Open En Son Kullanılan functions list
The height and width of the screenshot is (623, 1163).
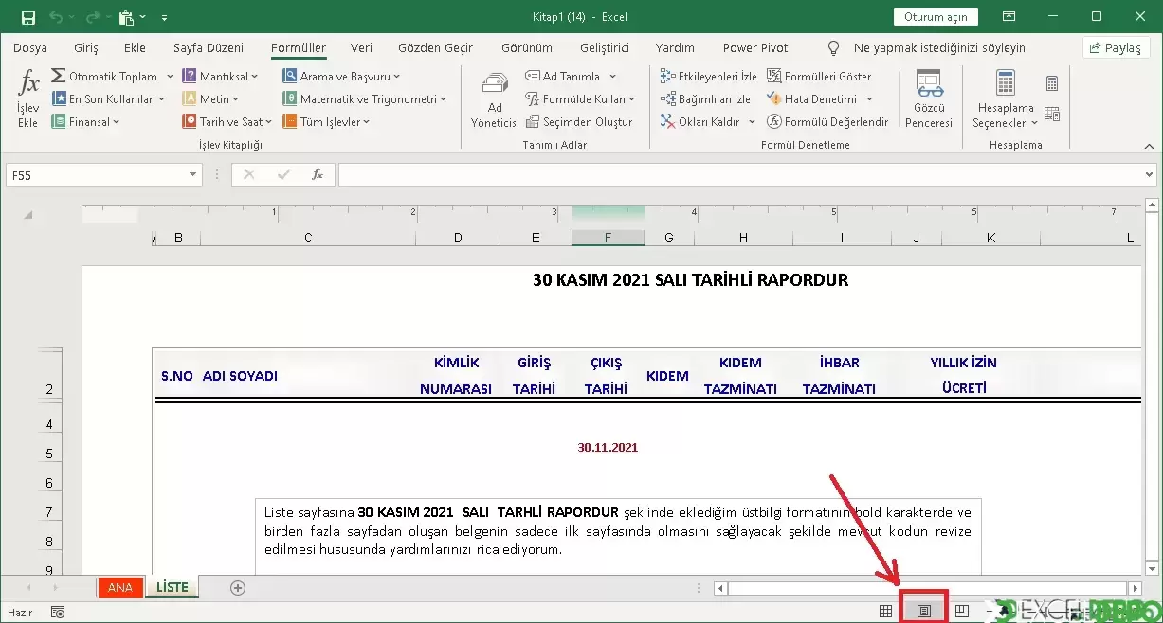click(108, 98)
